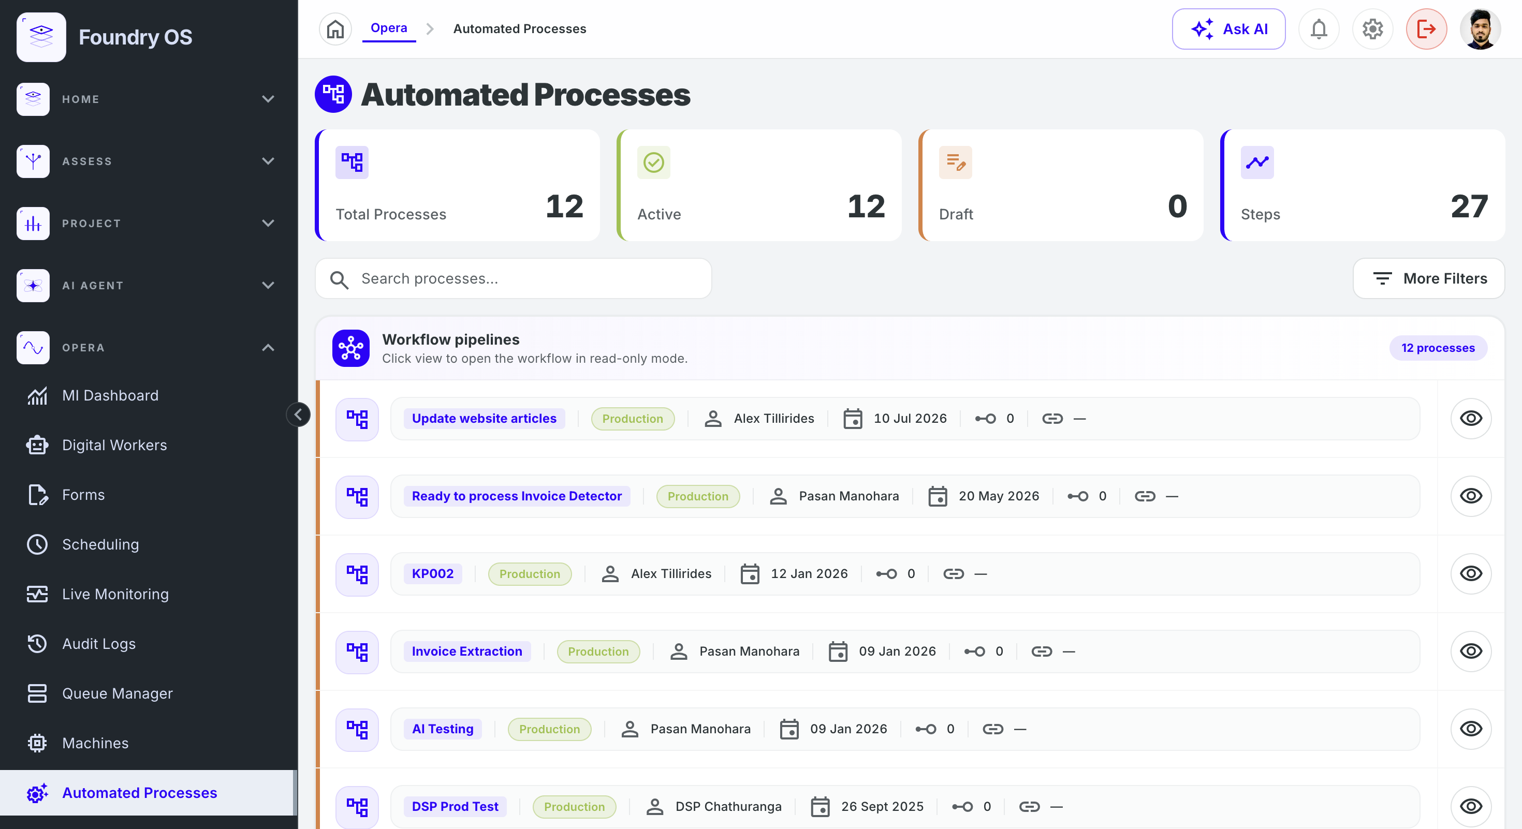The height and width of the screenshot is (829, 1522).
Task: Click the calendar icon next to 12 Jan 2026
Action: click(x=750, y=573)
